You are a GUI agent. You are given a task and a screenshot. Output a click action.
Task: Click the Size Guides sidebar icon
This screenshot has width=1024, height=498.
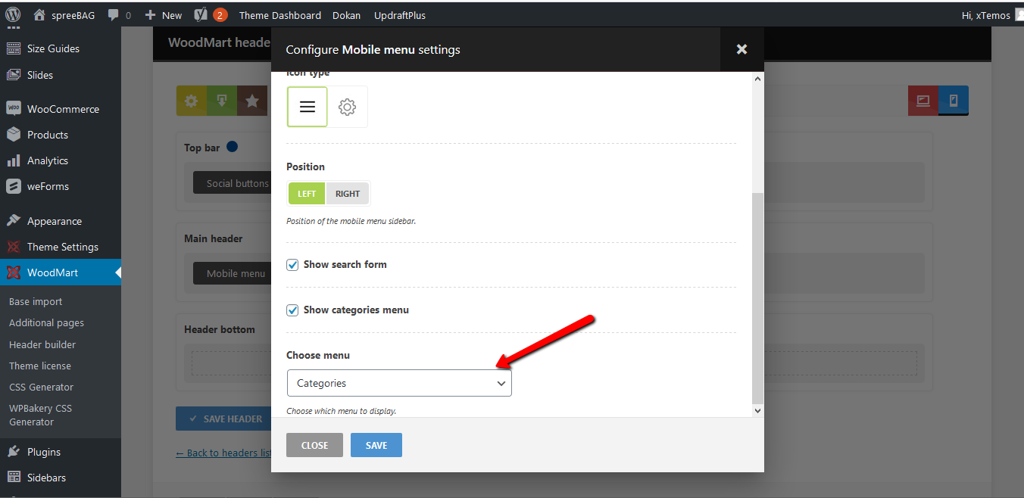(14, 48)
